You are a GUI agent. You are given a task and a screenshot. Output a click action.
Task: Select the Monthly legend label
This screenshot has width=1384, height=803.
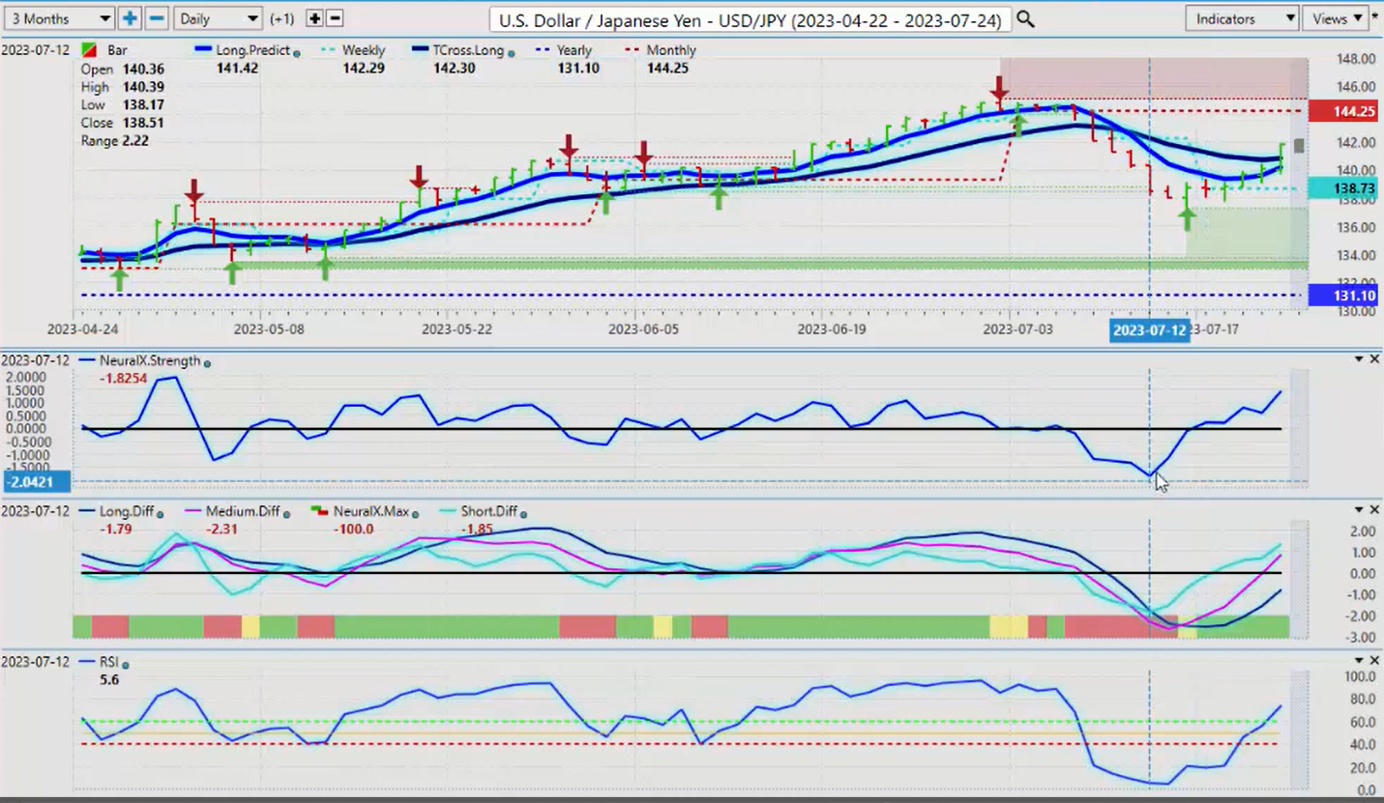(673, 50)
